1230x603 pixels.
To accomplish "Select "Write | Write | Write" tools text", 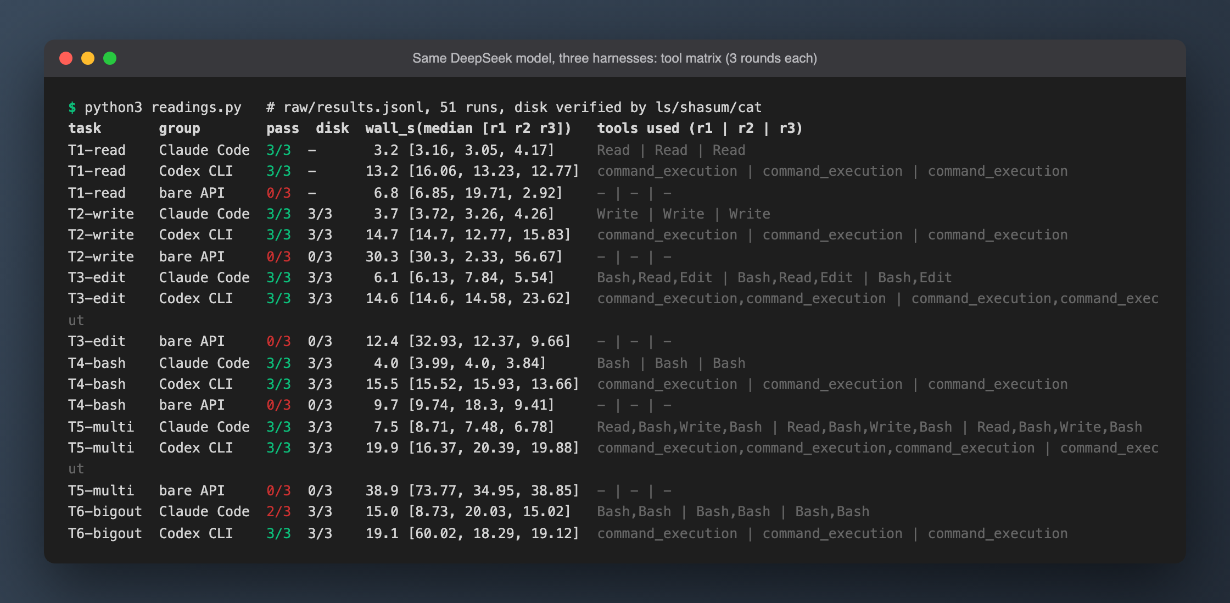I will (684, 214).
